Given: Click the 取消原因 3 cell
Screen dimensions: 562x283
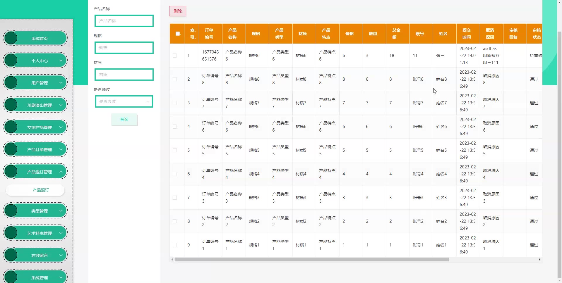Looking at the screenshot, I should pyautogui.click(x=491, y=198).
